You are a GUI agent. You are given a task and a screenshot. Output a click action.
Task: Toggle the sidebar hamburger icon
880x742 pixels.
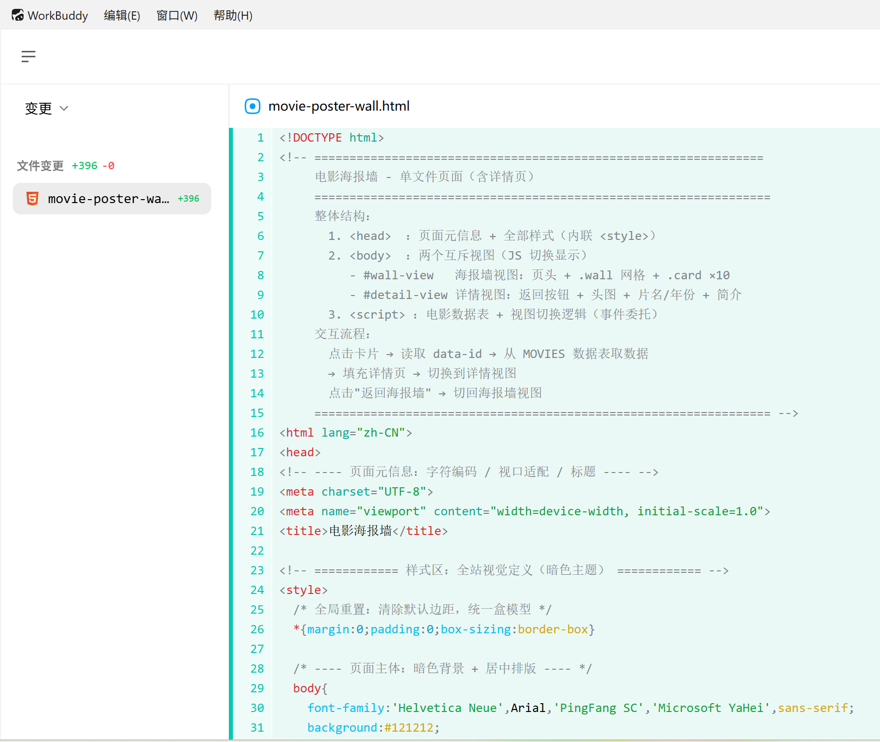28,57
